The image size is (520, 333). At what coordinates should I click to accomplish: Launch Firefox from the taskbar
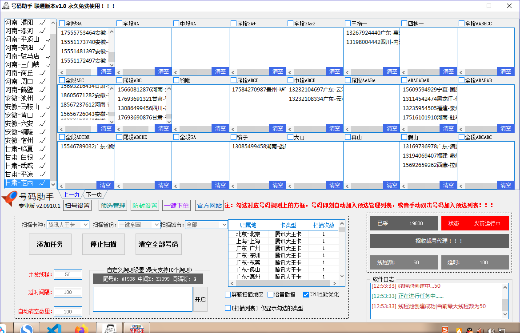[81, 329]
